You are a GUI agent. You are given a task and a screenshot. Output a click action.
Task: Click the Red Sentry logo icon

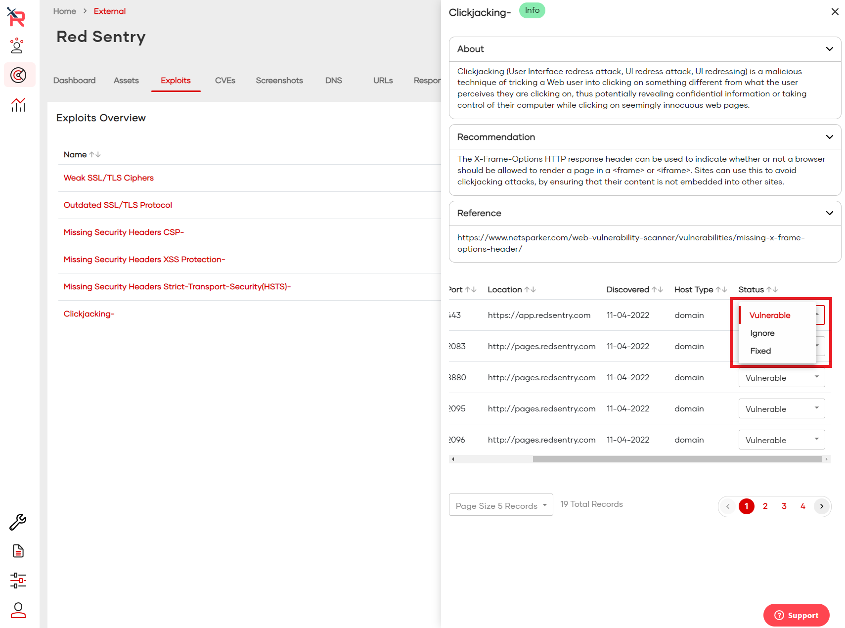[16, 17]
